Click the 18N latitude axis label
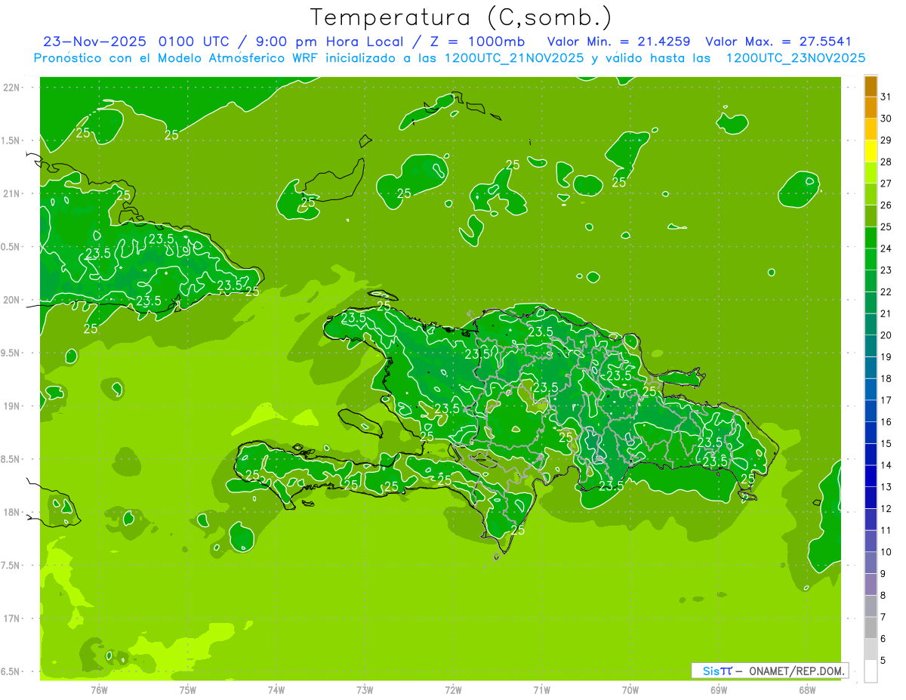The width and height of the screenshot is (906, 700). click(x=12, y=513)
